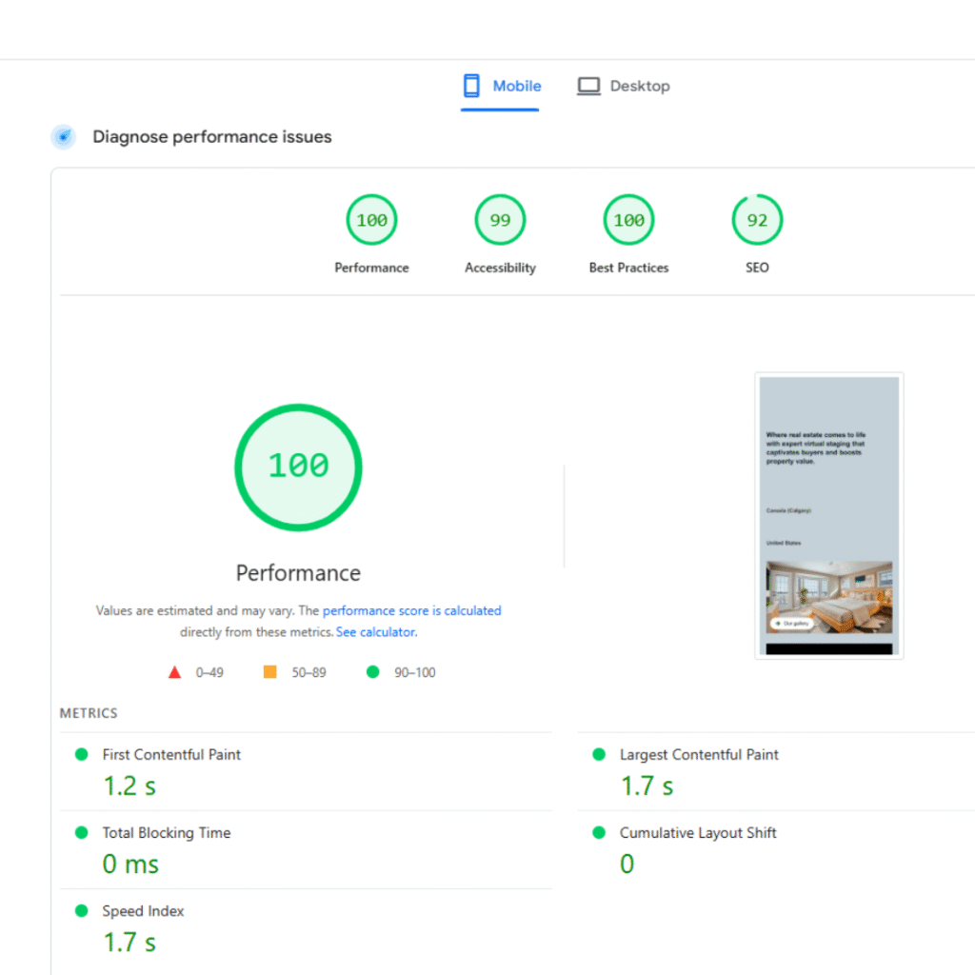This screenshot has width=975, height=975.
Task: Click the laptop icon on the Desktop tab
Action: (588, 85)
